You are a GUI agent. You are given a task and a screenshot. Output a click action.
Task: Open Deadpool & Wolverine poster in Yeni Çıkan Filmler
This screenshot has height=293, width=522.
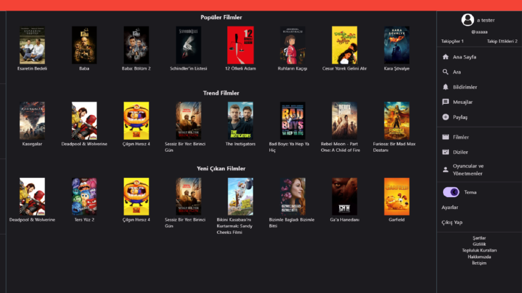(32, 196)
